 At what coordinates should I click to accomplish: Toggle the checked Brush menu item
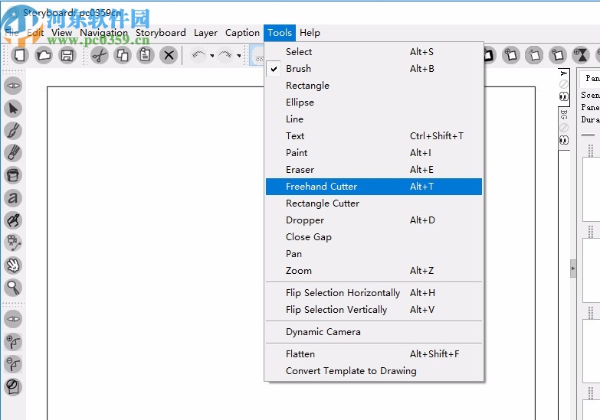click(x=374, y=68)
